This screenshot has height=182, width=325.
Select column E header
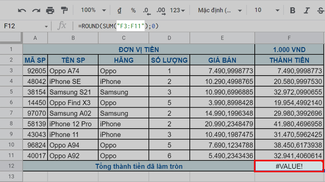[222, 38]
